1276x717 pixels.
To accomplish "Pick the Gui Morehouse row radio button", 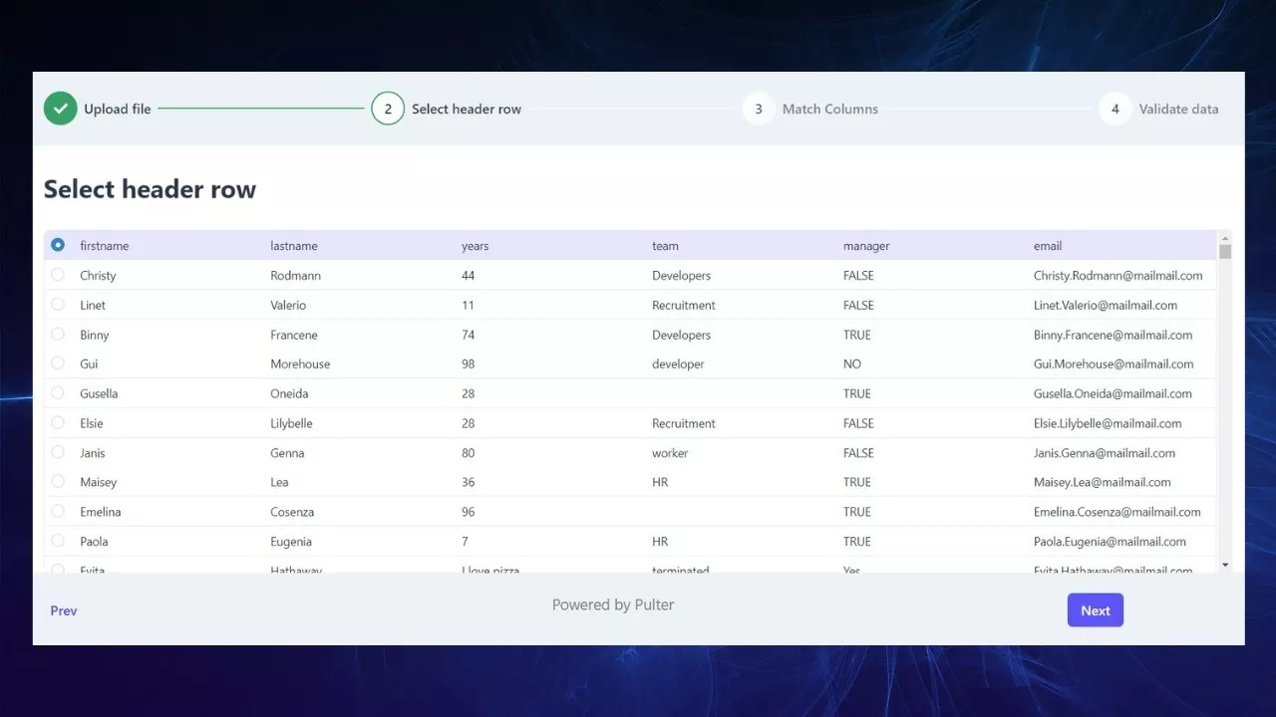I will coord(58,363).
